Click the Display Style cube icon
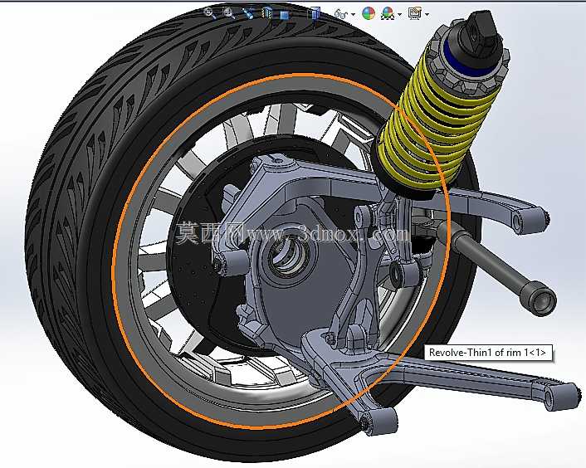The height and width of the screenshot is (468, 586). 315,14
